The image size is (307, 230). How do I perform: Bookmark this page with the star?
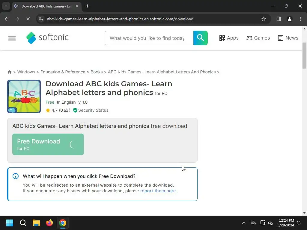coord(264,19)
